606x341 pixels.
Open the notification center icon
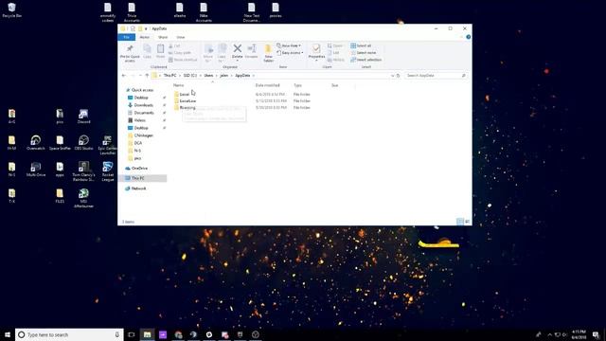click(597, 334)
